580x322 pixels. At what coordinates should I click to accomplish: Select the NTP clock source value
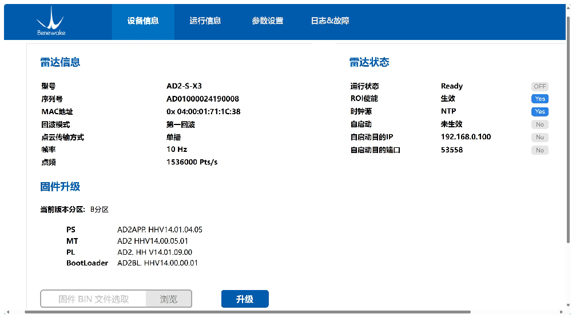click(x=448, y=111)
